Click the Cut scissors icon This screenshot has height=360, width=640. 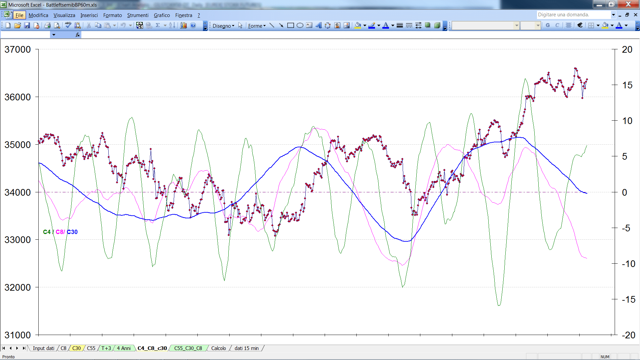[89, 25]
